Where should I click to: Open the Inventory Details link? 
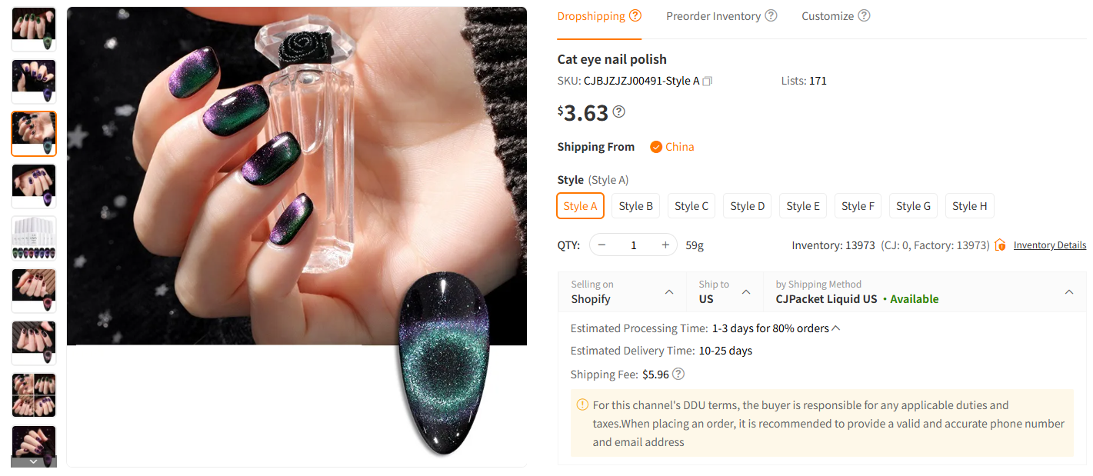1049,245
